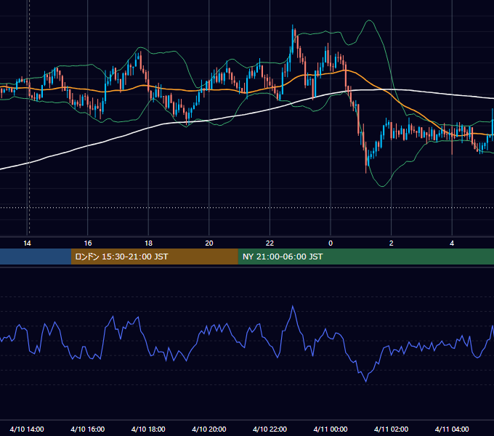This screenshot has height=436, width=494.
Task: Click the '4/10 20:00' date label
Action: [x=209, y=429]
